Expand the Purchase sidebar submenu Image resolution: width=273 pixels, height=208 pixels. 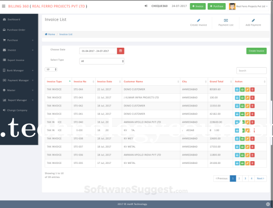(33, 40)
